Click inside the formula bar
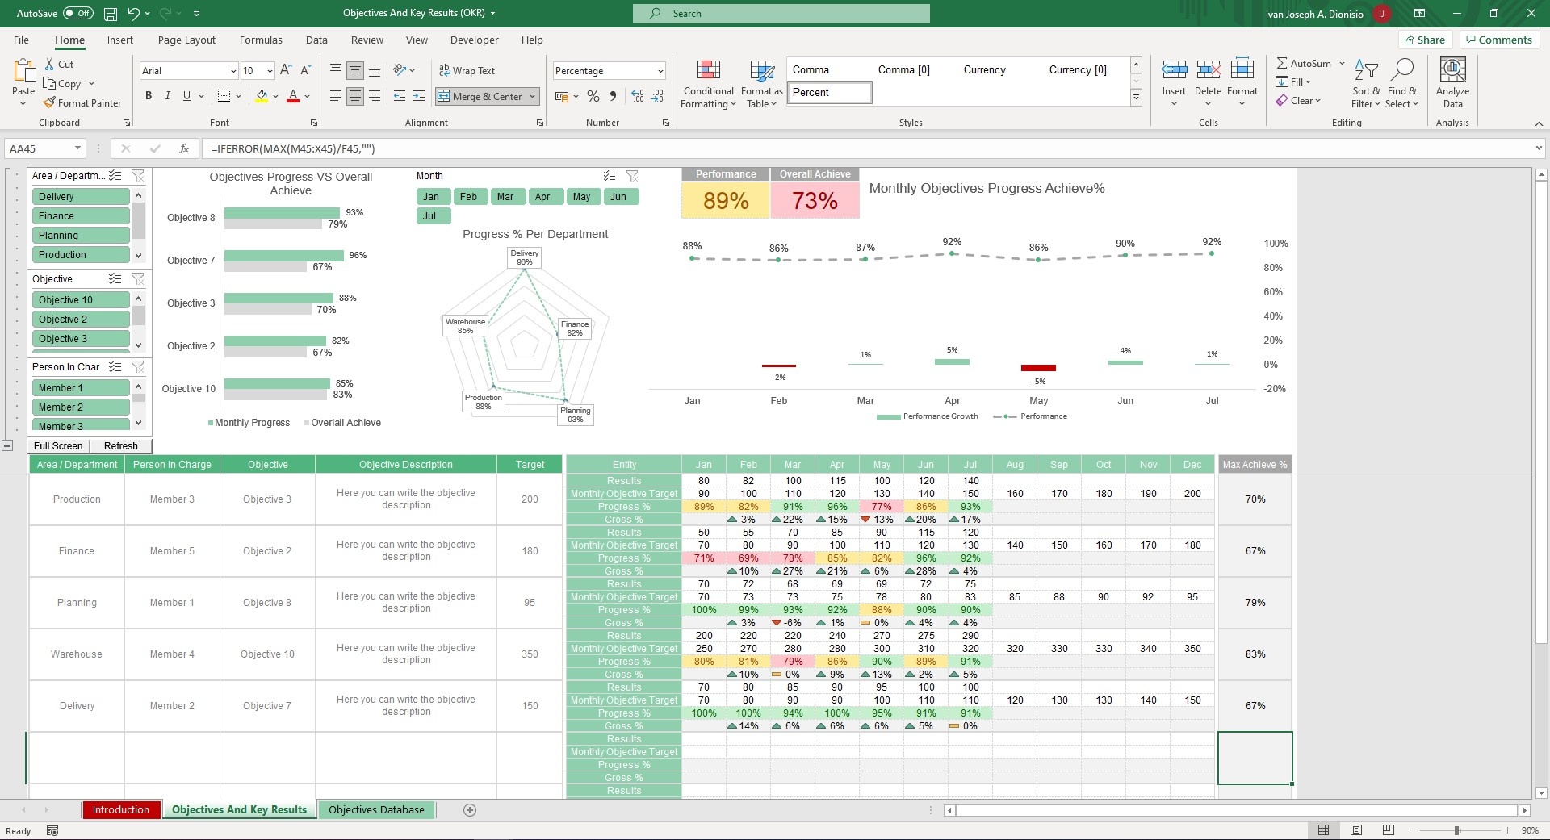The image size is (1550, 840). [x=565, y=148]
